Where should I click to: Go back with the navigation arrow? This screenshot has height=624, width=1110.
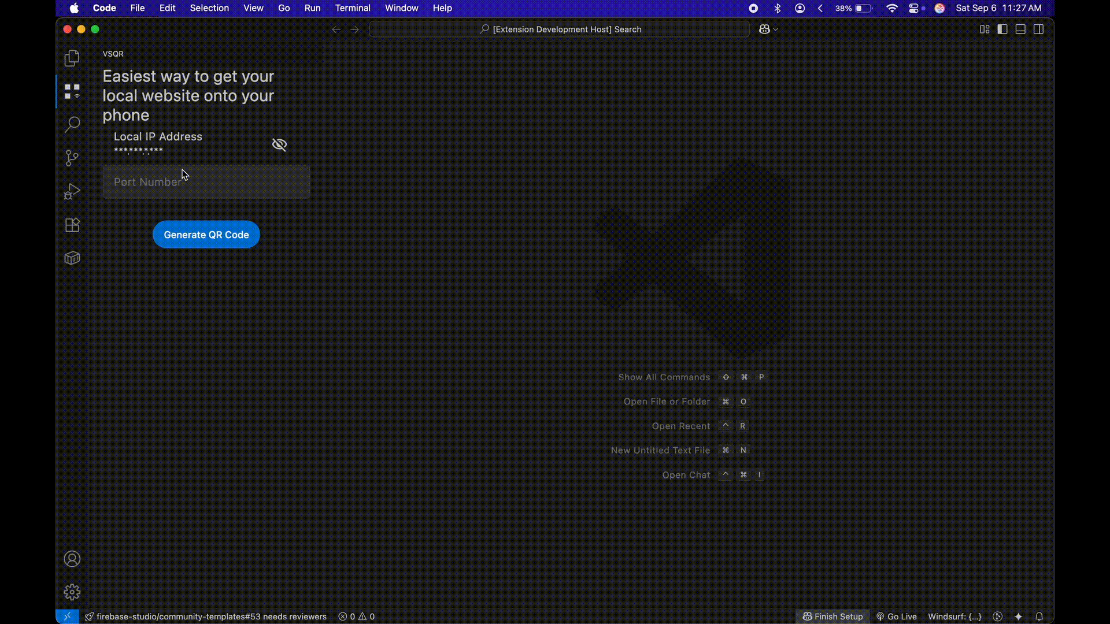[x=336, y=29]
